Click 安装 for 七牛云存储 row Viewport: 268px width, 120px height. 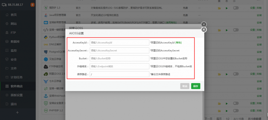[x=259, y=81]
